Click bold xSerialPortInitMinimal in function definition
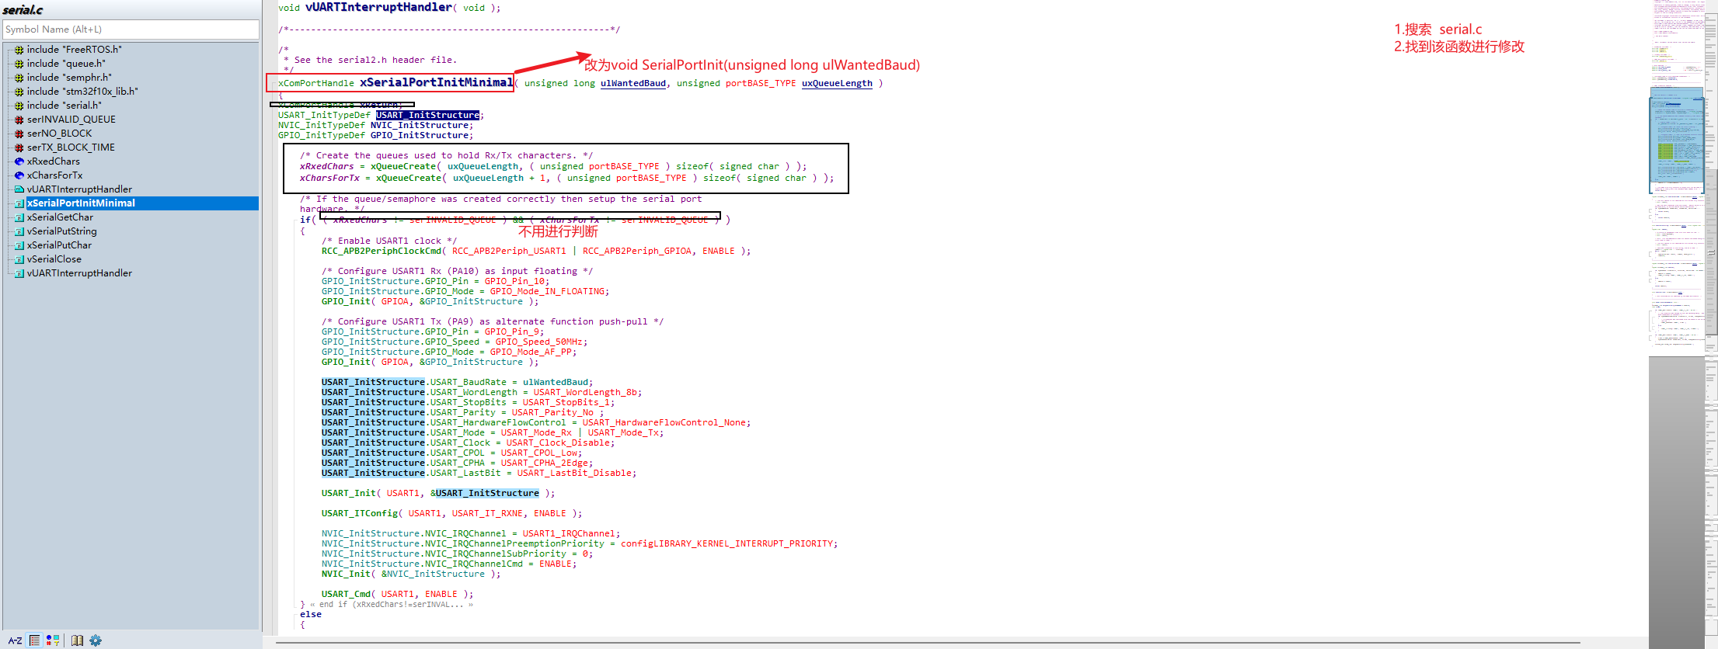 point(436,82)
